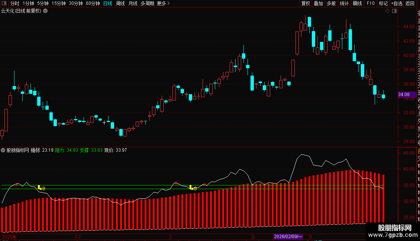Click the 12 month label on time axis

click(78, 237)
